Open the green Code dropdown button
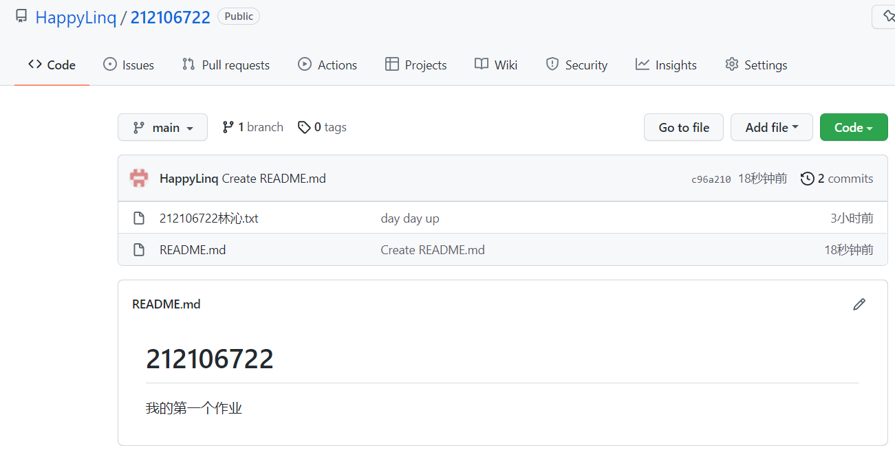 [854, 127]
